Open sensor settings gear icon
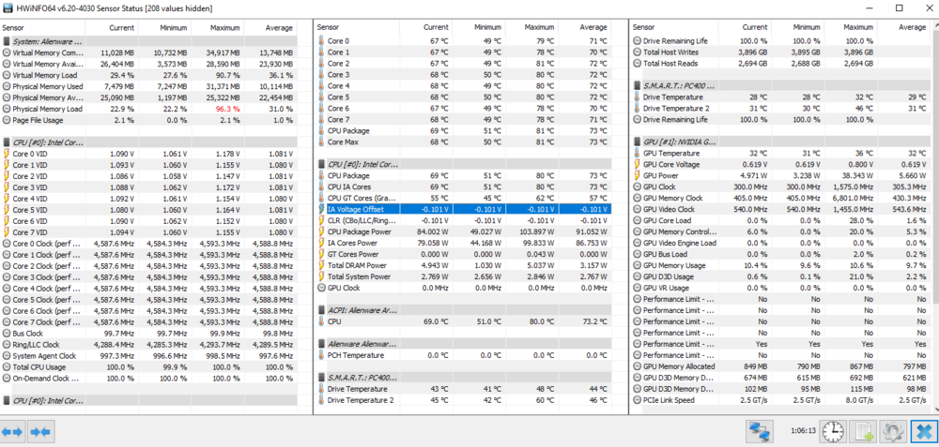The width and height of the screenshot is (939, 447). click(892, 431)
